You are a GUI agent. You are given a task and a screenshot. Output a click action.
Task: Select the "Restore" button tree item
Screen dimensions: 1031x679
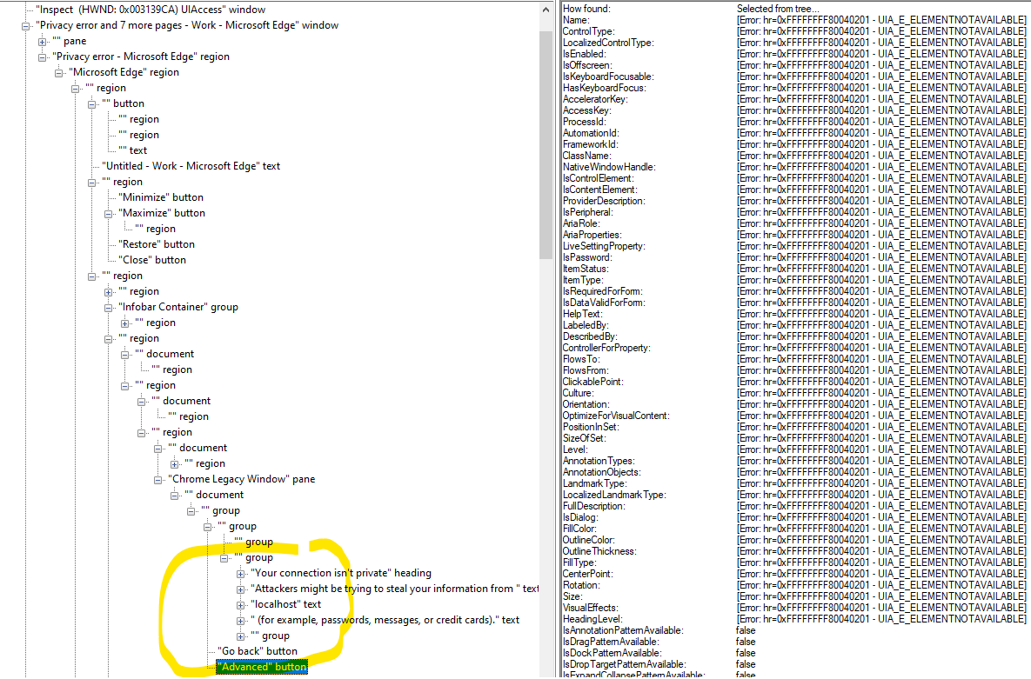click(157, 245)
